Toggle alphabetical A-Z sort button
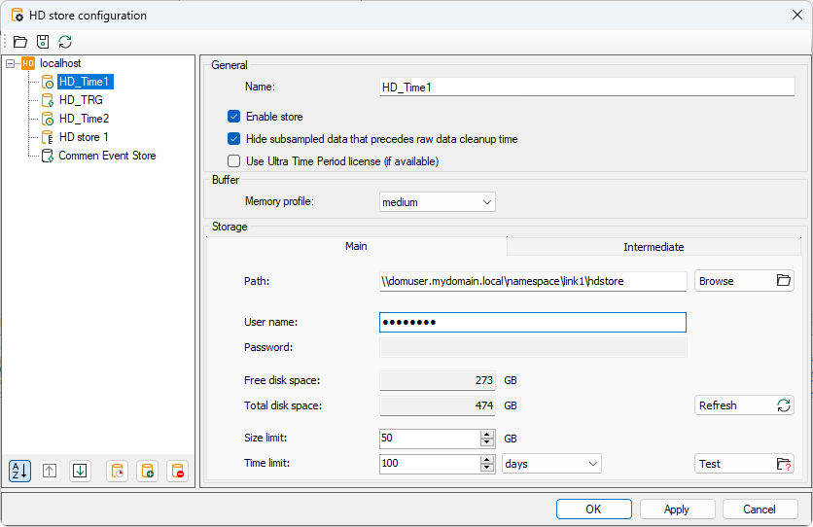Screen dimensions: 813x527 tap(19, 471)
